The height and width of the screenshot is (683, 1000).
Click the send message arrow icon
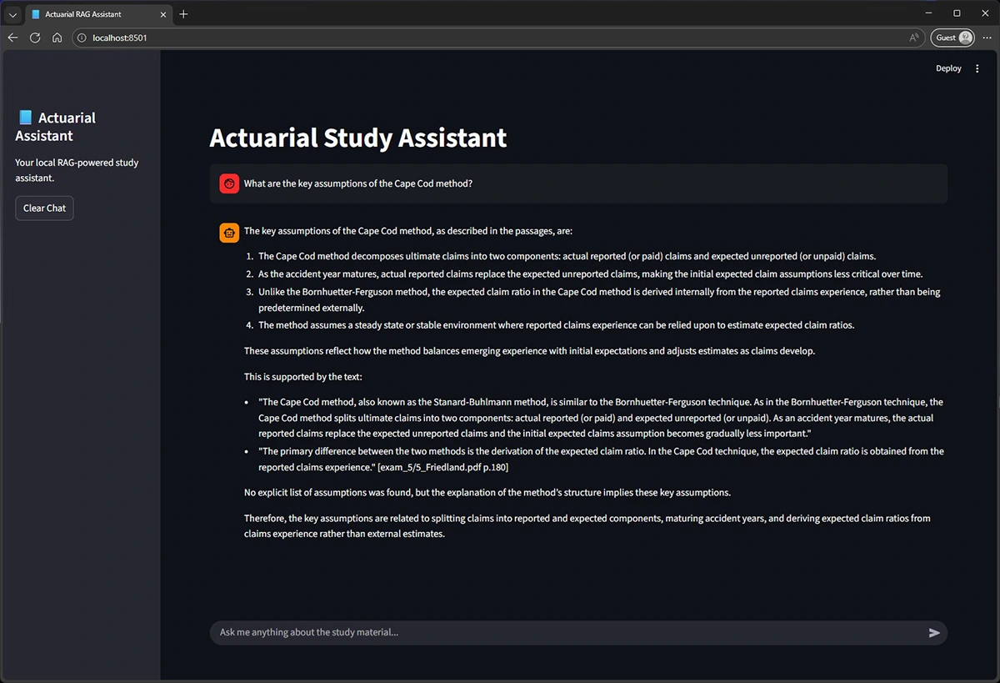[x=933, y=632]
